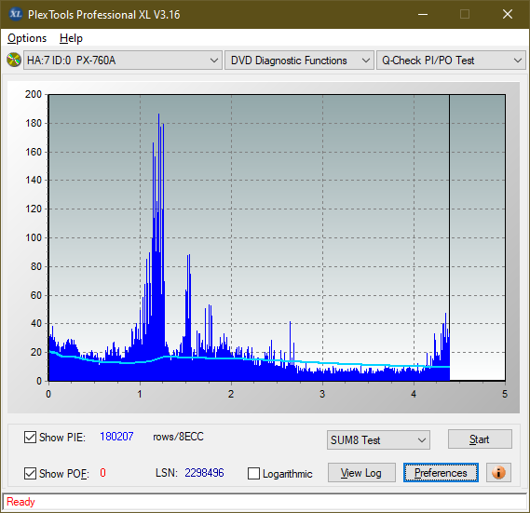Viewport: 530px width, 513px height.
Task: Close the PlexTools Professional window
Action: pyautogui.click(x=508, y=14)
